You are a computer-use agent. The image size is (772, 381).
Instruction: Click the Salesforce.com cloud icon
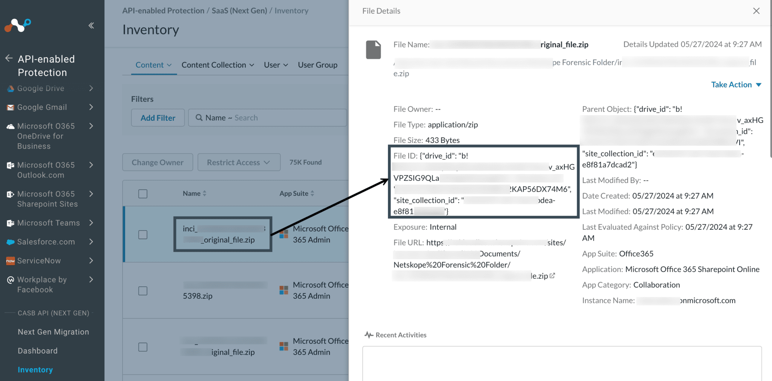click(11, 242)
